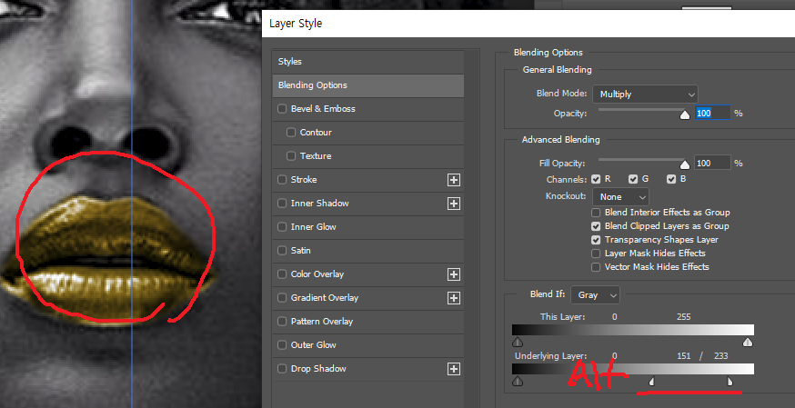
Task: Open the Bevel & Emboss settings row
Action: tap(368, 109)
